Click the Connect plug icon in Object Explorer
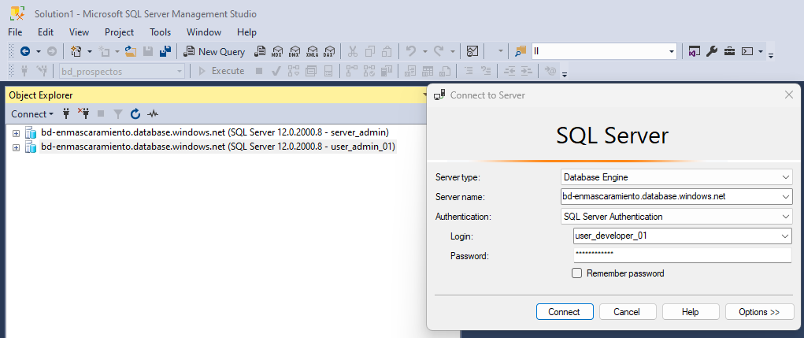This screenshot has width=804, height=338. coord(66,114)
